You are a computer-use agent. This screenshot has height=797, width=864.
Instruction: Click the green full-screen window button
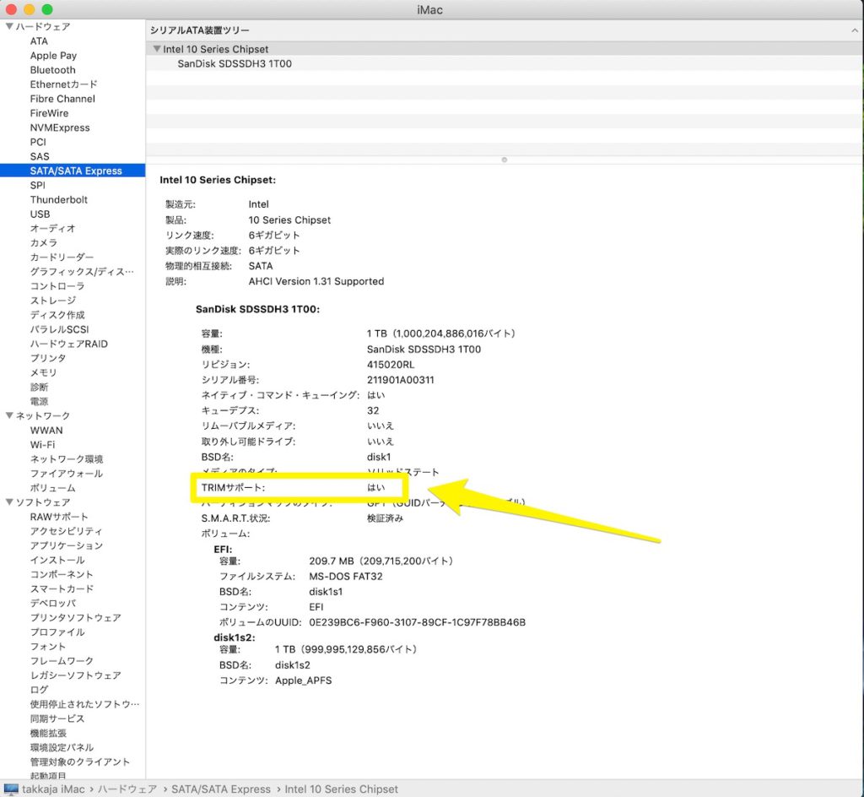[46, 9]
